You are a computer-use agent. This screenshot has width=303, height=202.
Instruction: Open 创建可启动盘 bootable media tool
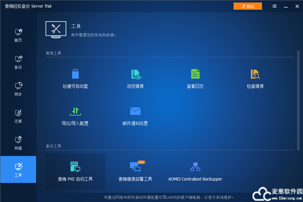coord(75,79)
